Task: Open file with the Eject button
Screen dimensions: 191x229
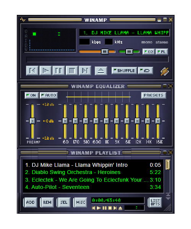Action: (101, 71)
